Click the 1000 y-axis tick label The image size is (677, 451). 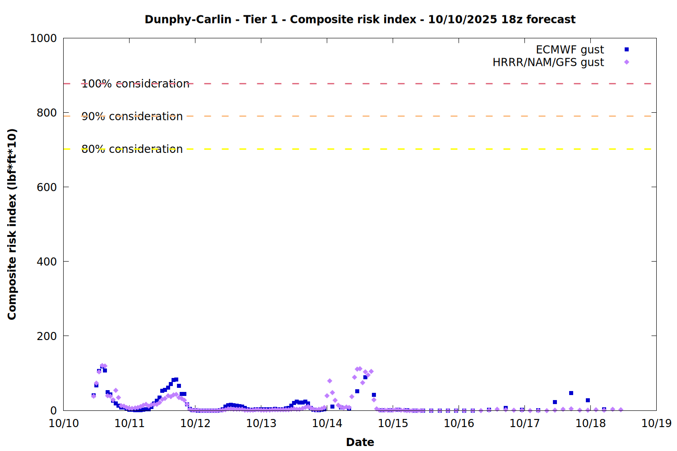click(x=43, y=38)
